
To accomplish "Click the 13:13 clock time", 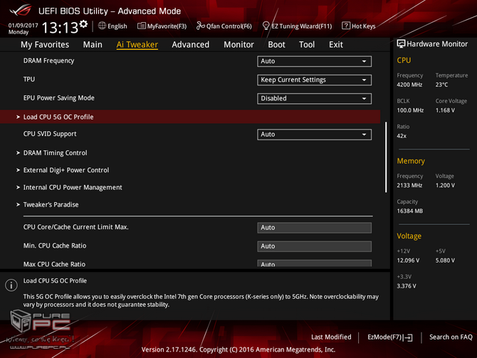I will 60,28.
